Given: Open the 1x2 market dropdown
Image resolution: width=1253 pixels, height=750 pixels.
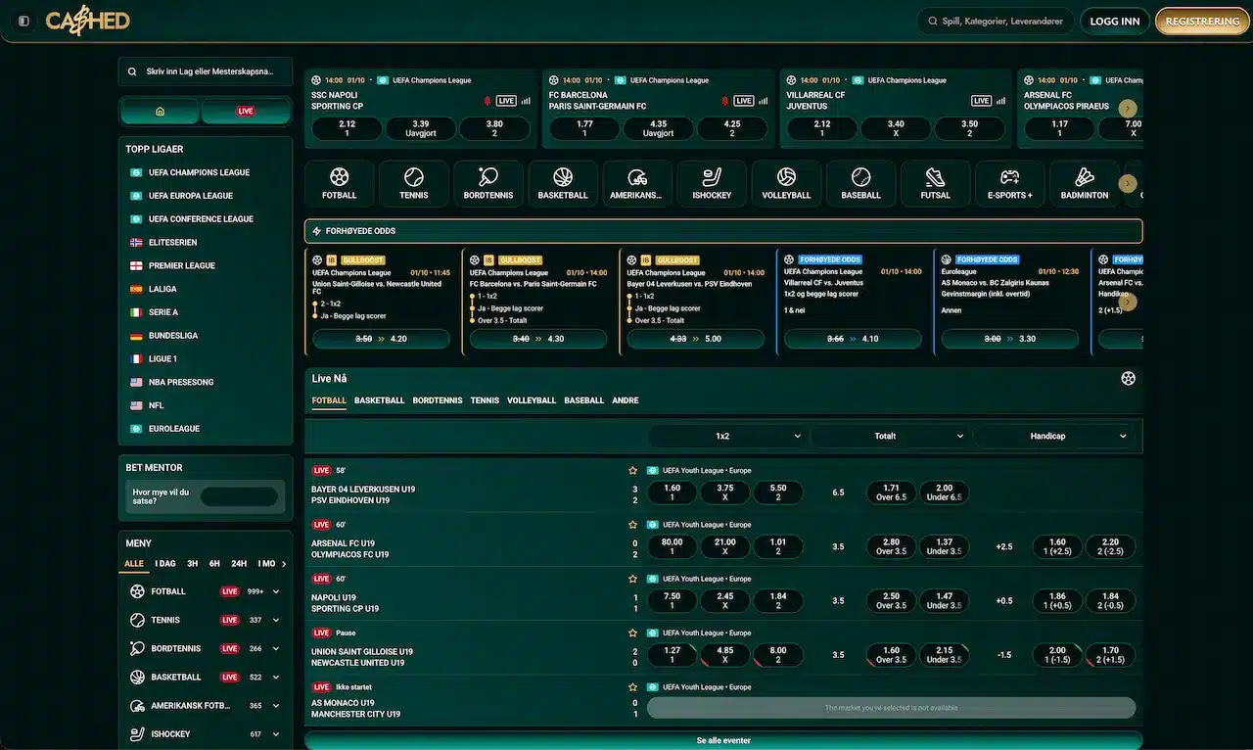Looking at the screenshot, I should (x=728, y=436).
